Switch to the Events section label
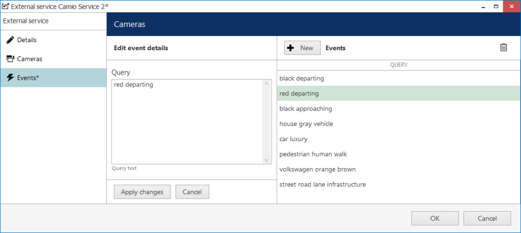Screen dimensions: 521x233 coord(28,78)
